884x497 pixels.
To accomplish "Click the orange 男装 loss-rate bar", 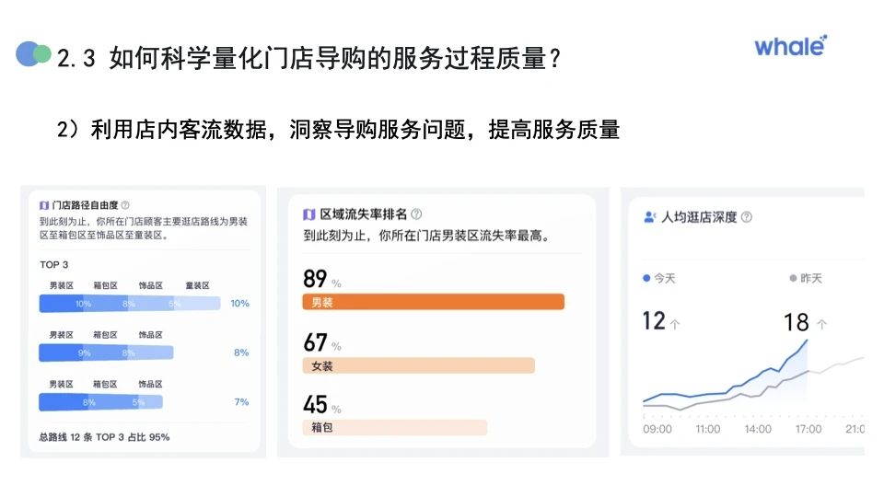I will click(x=433, y=302).
